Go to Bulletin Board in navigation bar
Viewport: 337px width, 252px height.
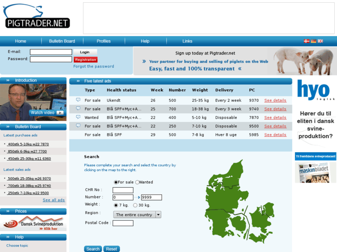click(62, 41)
